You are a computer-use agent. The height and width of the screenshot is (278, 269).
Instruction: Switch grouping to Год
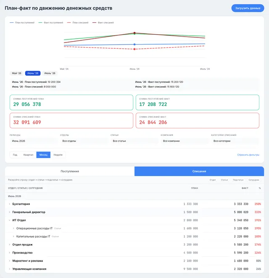15,155
